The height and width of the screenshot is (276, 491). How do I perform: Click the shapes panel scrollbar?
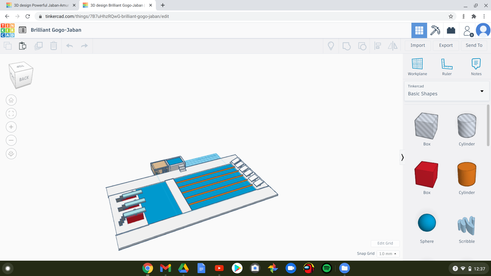pos(488,125)
